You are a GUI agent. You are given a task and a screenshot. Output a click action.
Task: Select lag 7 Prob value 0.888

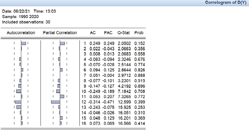[140, 75]
